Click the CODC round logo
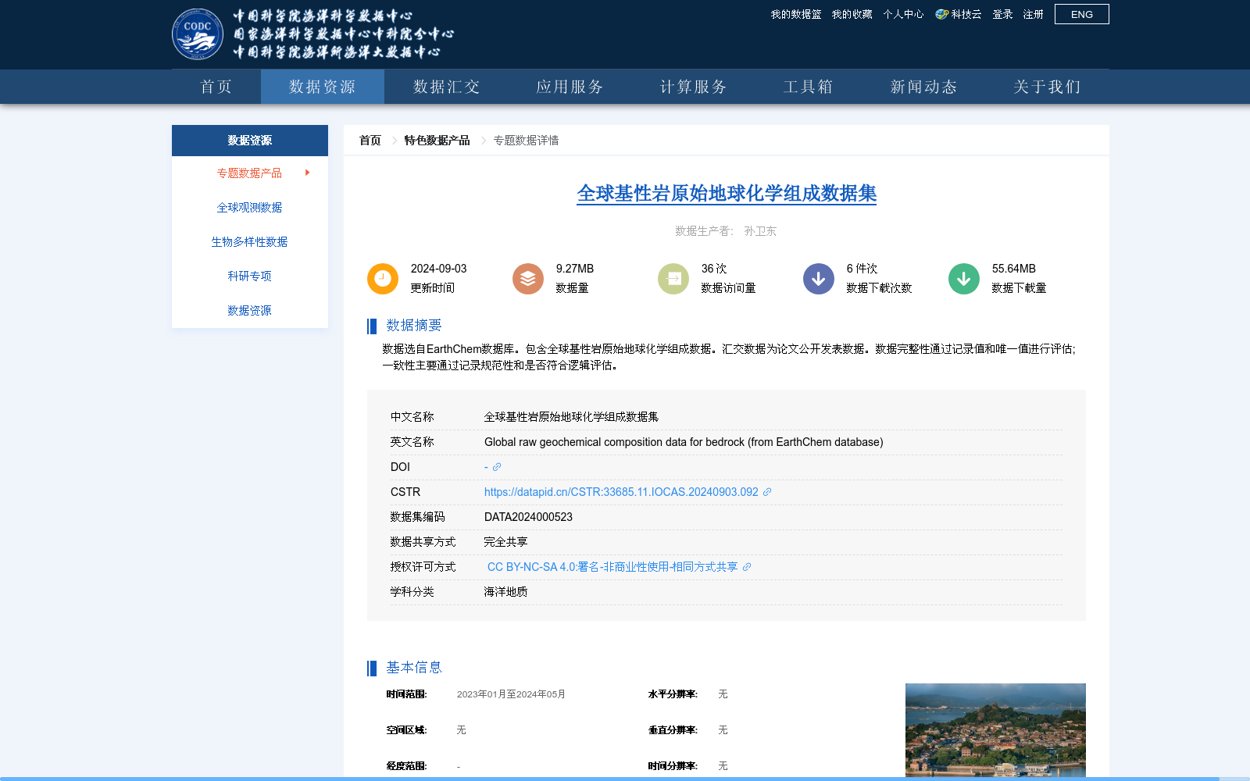The image size is (1250, 781). pos(198,34)
